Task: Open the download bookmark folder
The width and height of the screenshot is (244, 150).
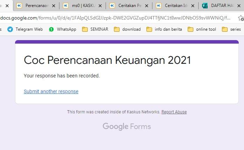Action: [x=127, y=29]
